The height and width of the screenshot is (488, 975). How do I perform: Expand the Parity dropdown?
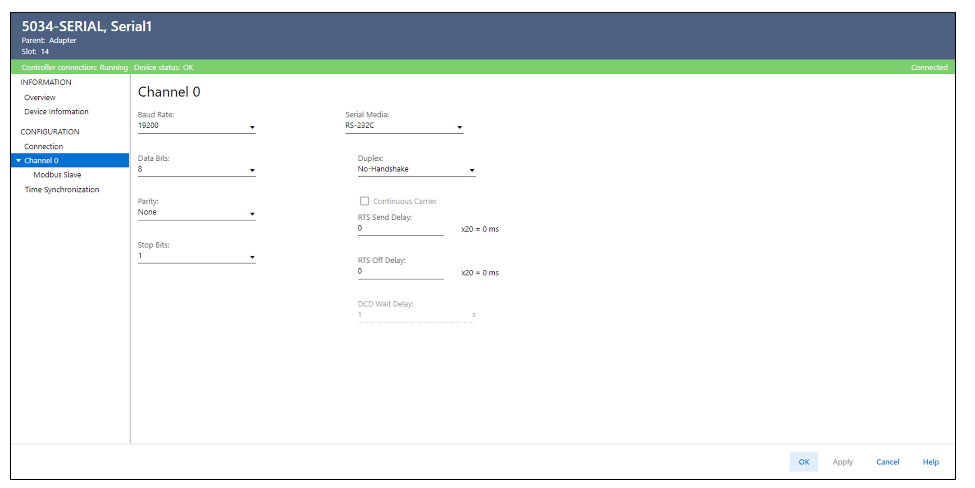click(196, 213)
